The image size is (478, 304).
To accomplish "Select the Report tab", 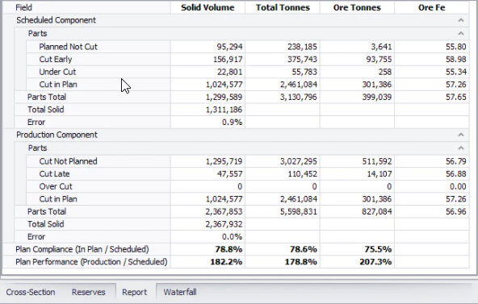I will (x=134, y=292).
